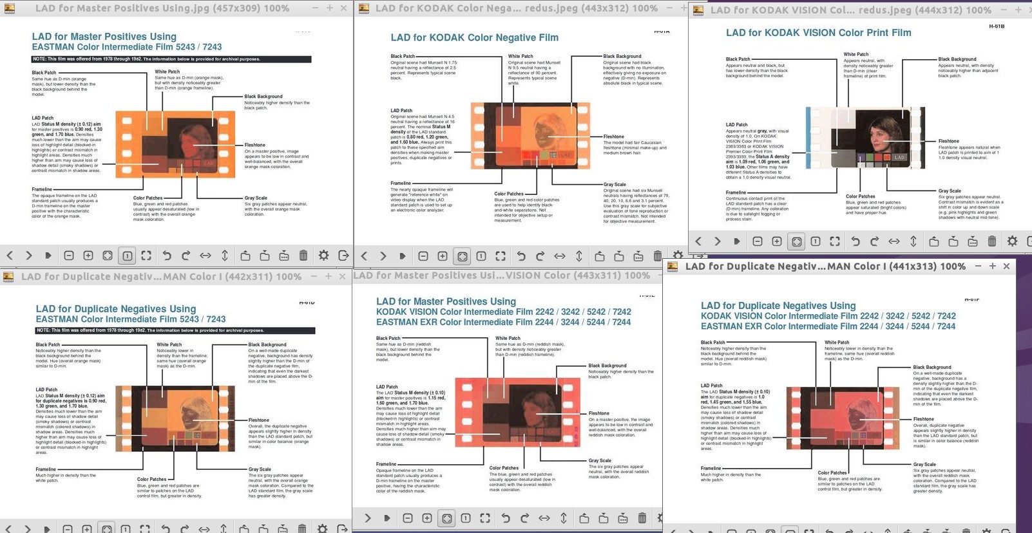This screenshot has height=533, width=1032.
Task: Go to previous image in Master Positives Using.jpg window
Action: 10,256
